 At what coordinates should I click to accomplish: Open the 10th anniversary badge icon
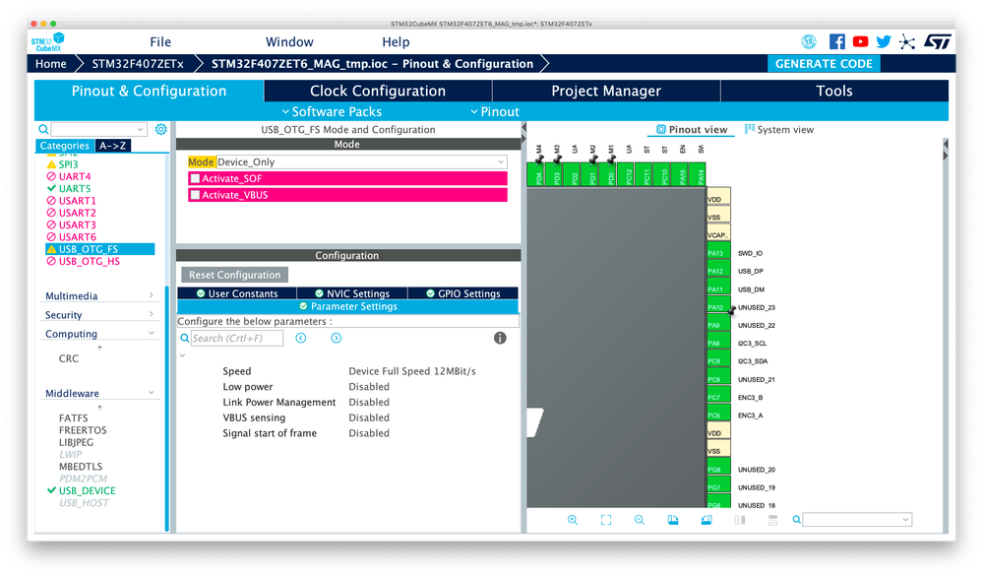pyautogui.click(x=809, y=42)
